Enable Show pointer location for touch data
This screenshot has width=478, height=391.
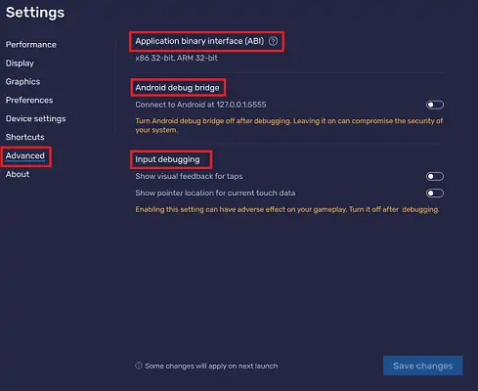click(435, 194)
